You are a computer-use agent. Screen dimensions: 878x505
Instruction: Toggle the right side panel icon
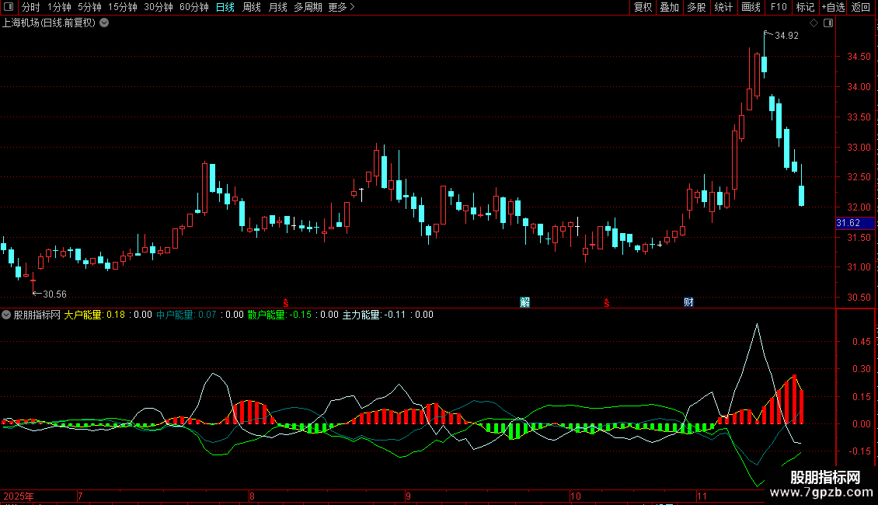click(x=828, y=23)
